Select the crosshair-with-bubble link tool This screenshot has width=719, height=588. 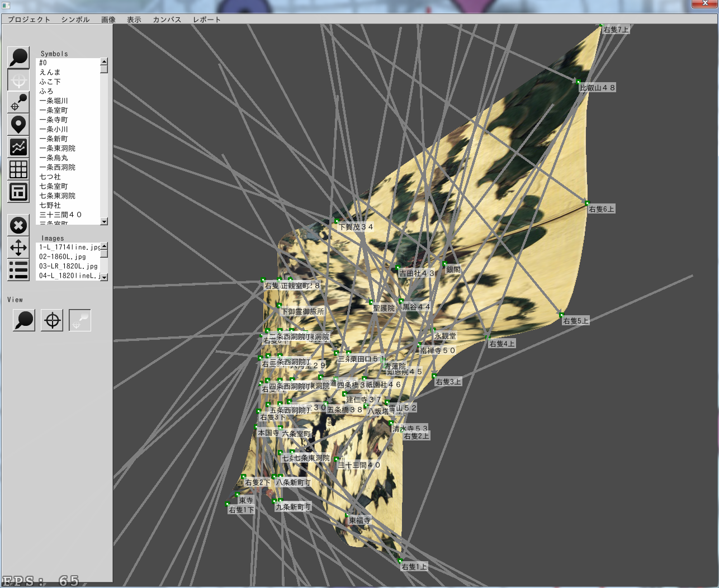pos(18,102)
